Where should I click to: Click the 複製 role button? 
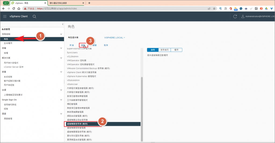(83, 45)
